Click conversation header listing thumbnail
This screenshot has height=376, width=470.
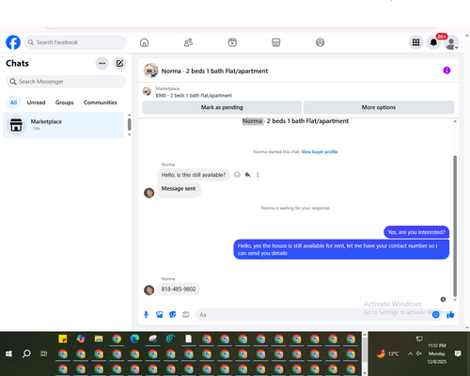pos(150,70)
